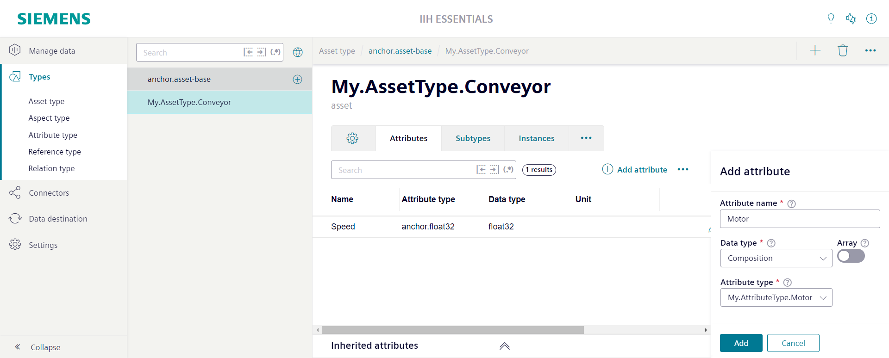Select anchor.asset-base in the type tree

coord(219,79)
